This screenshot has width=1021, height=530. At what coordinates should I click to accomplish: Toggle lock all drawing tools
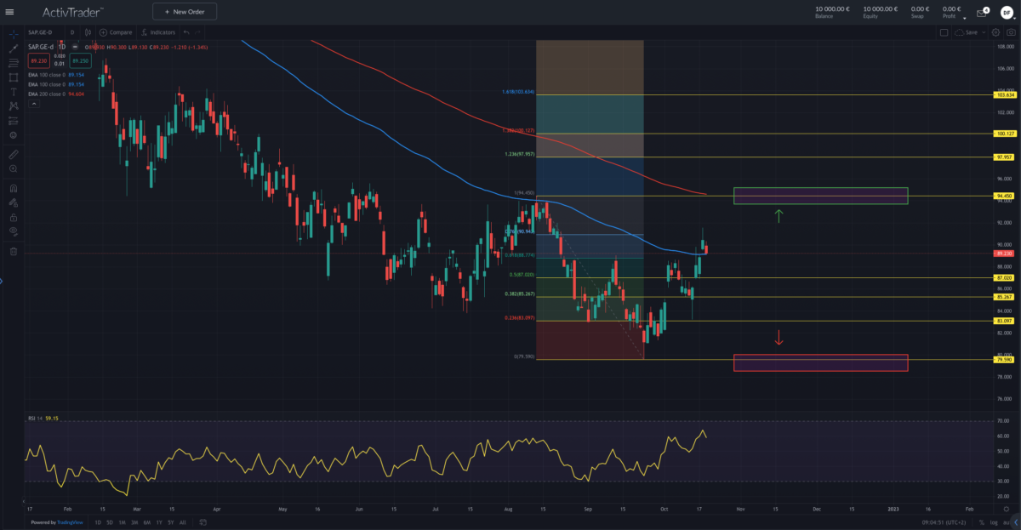13,216
